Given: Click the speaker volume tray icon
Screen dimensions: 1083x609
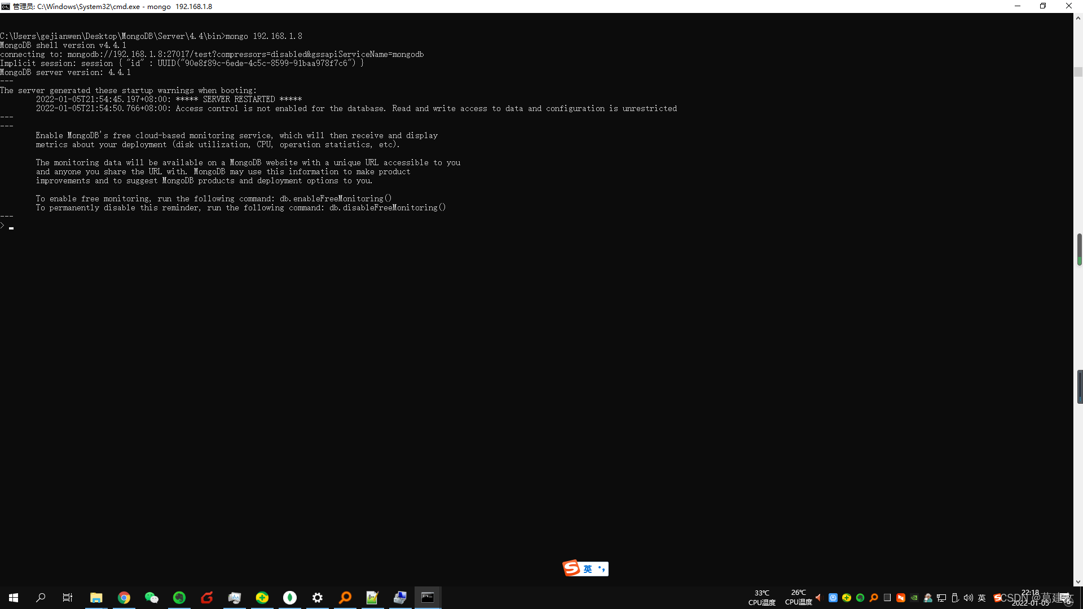Looking at the screenshot, I should 968,598.
